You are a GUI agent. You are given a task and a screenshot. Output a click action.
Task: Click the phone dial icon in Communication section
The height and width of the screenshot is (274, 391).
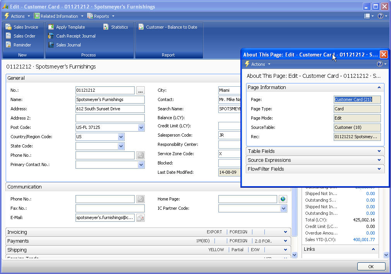(141, 199)
